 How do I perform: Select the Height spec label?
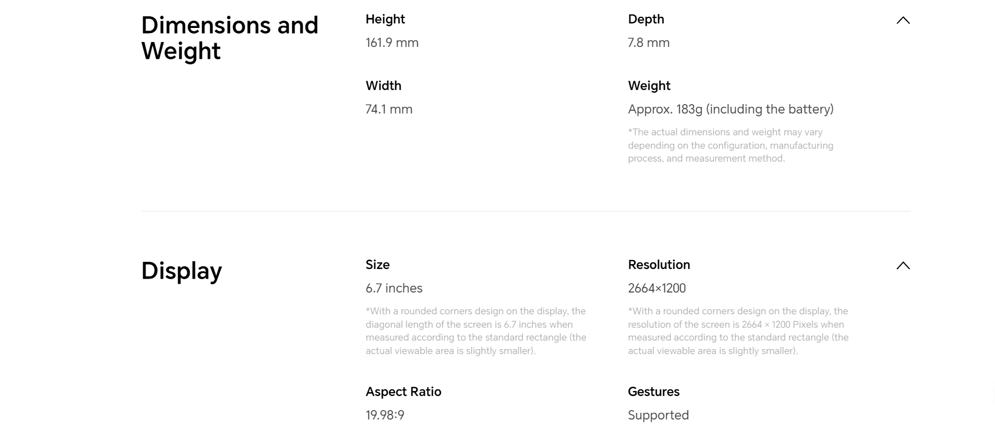[385, 19]
